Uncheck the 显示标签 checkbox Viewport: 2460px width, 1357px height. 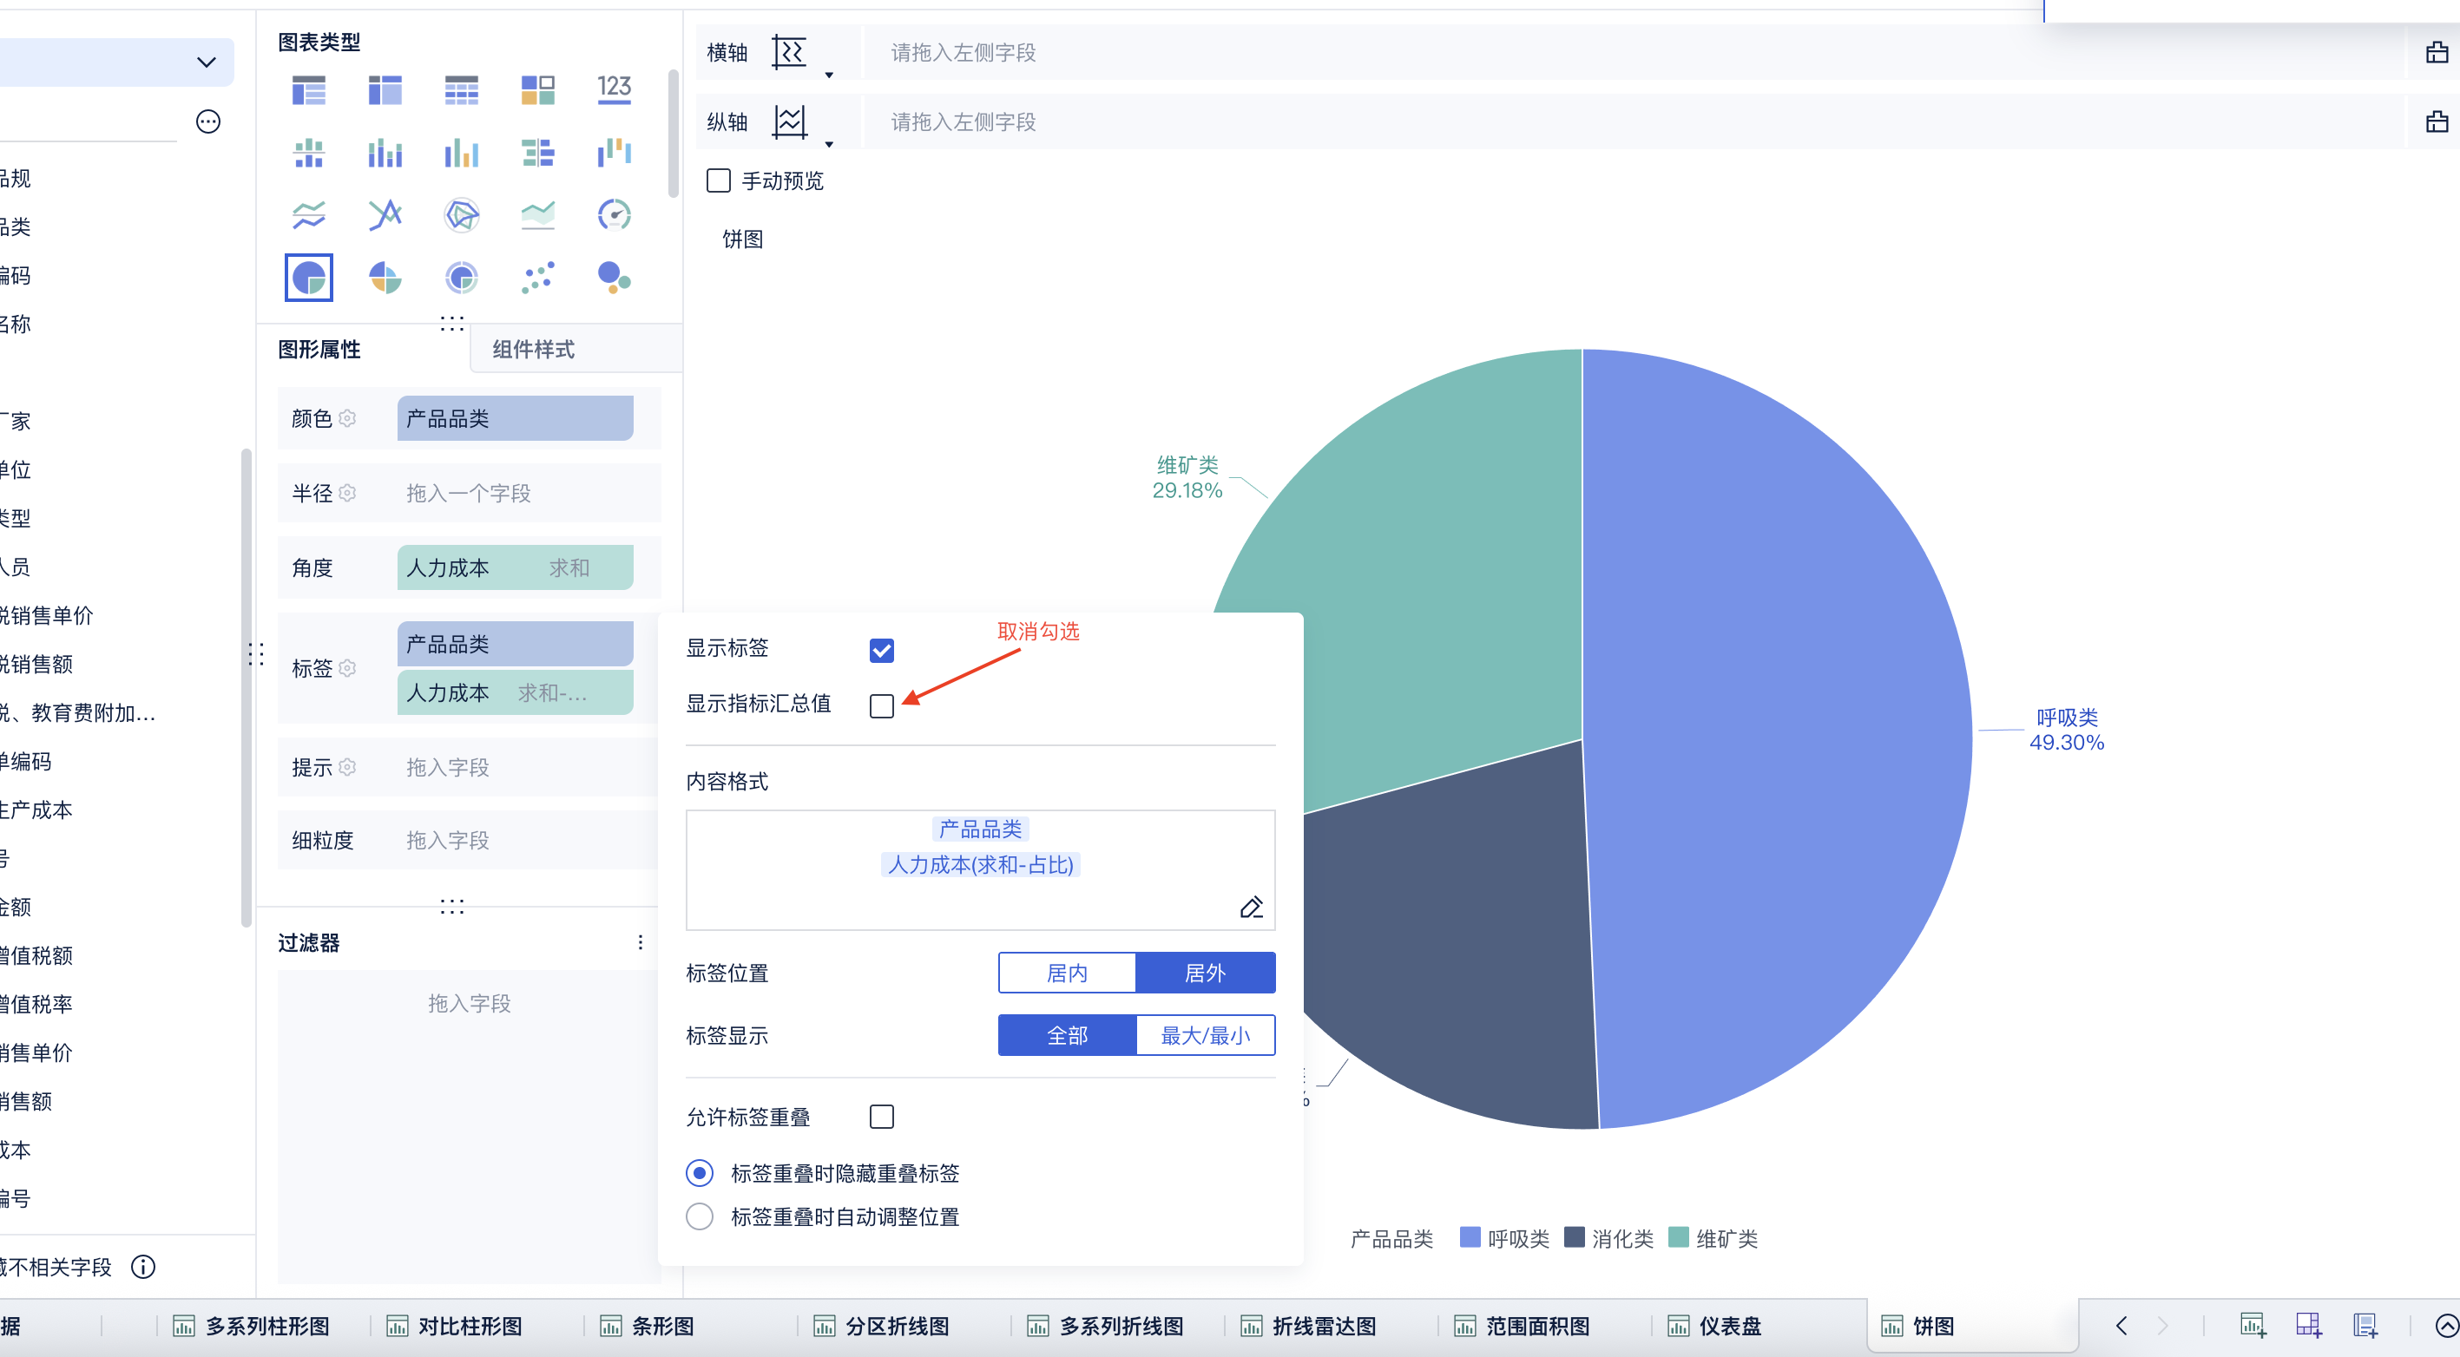(881, 650)
